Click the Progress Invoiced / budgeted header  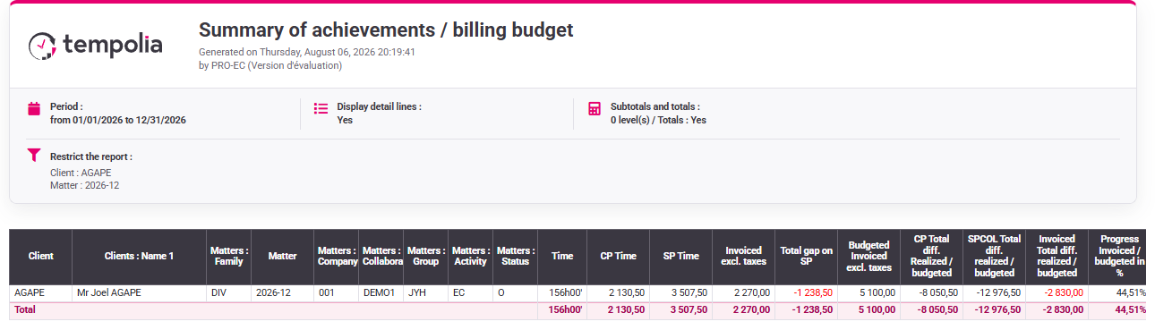(1119, 257)
